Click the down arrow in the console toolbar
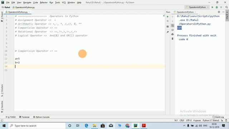 (172, 21)
